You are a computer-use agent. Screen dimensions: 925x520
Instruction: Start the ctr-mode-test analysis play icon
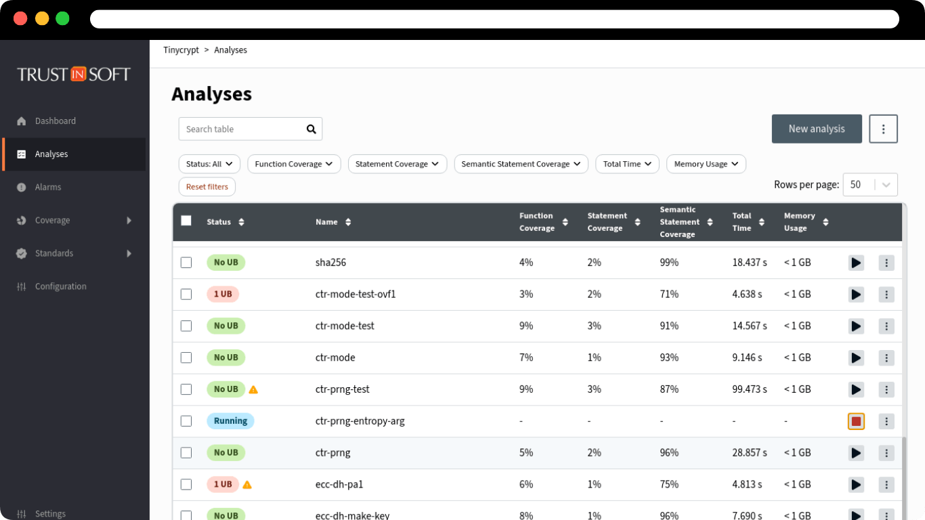(x=856, y=326)
